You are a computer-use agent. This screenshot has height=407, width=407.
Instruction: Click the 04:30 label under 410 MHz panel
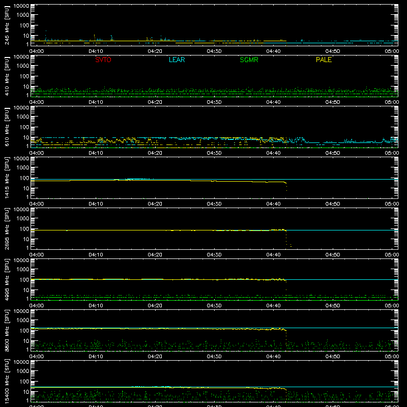[x=214, y=102]
